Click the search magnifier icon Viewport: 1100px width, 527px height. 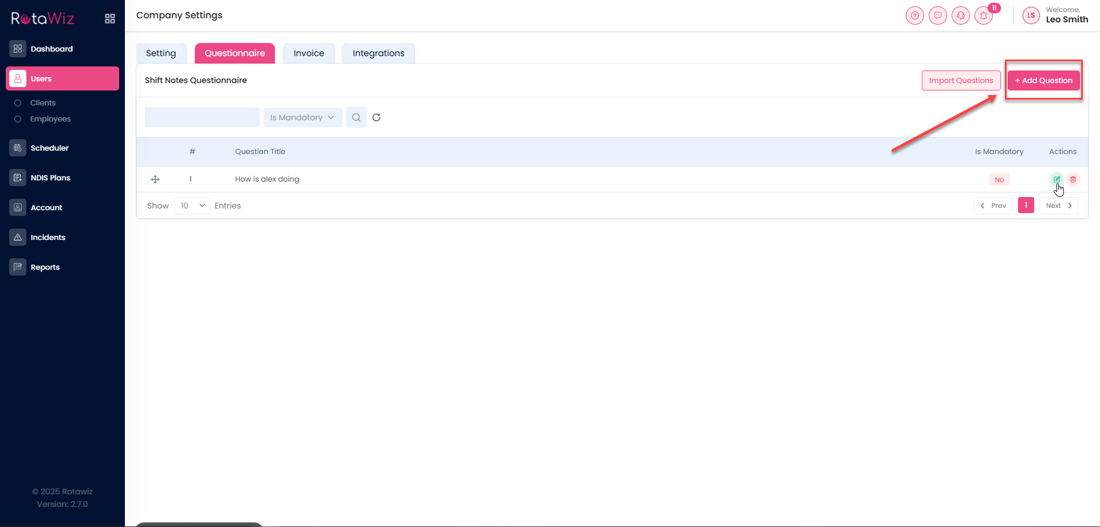click(x=356, y=117)
